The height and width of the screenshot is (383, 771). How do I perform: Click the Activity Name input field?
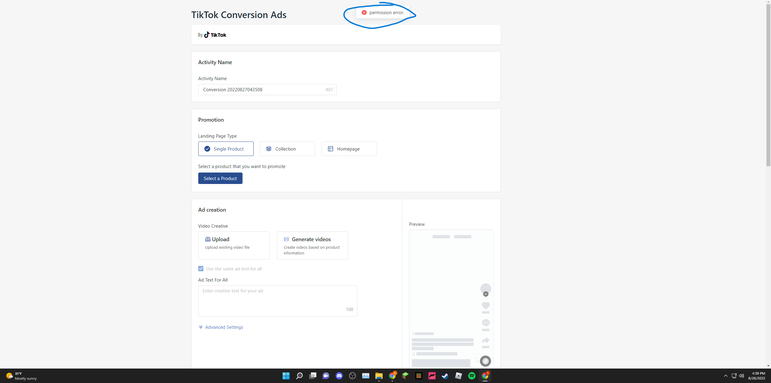pos(262,90)
